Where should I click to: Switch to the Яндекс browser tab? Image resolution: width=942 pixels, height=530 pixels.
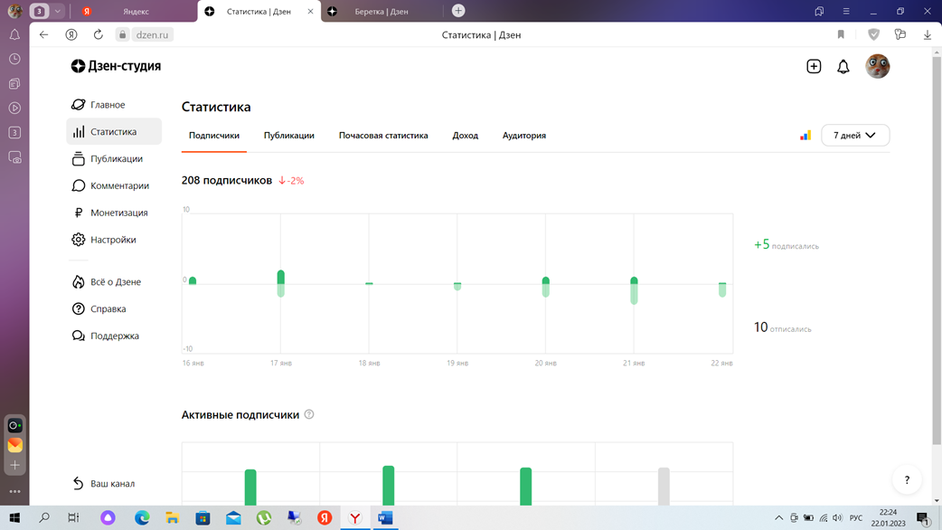tap(136, 12)
